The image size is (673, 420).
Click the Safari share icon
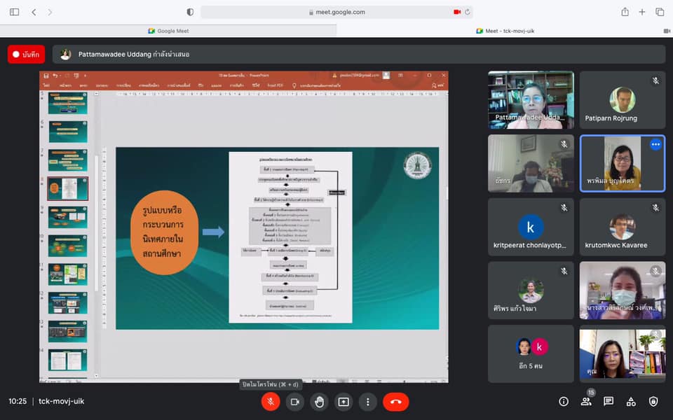pyautogui.click(x=625, y=12)
